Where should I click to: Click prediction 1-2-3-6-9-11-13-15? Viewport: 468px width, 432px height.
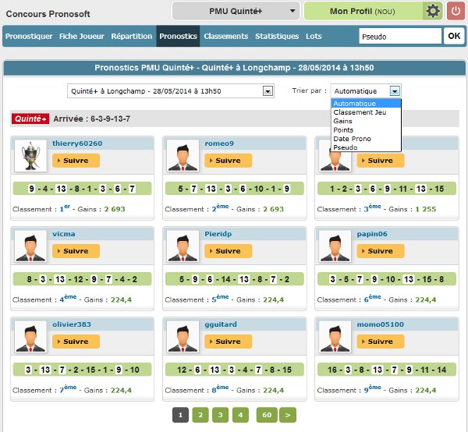pos(387,189)
